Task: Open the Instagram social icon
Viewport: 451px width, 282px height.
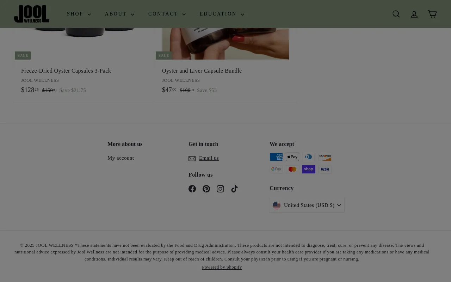Action: tap(220, 189)
